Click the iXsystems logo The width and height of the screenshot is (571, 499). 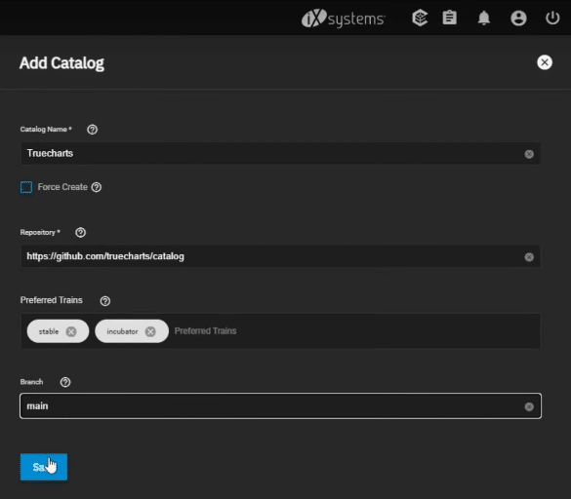tap(344, 19)
